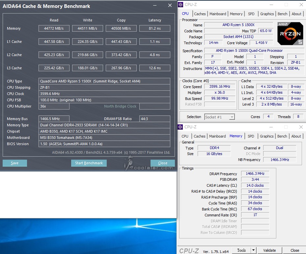
Task: Click the CPU FSB value 100.0 MHz
Action: [104, 100]
